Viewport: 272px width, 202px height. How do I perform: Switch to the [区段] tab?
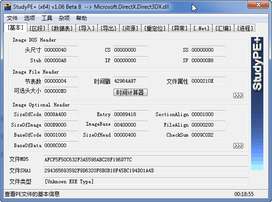coord(37,28)
